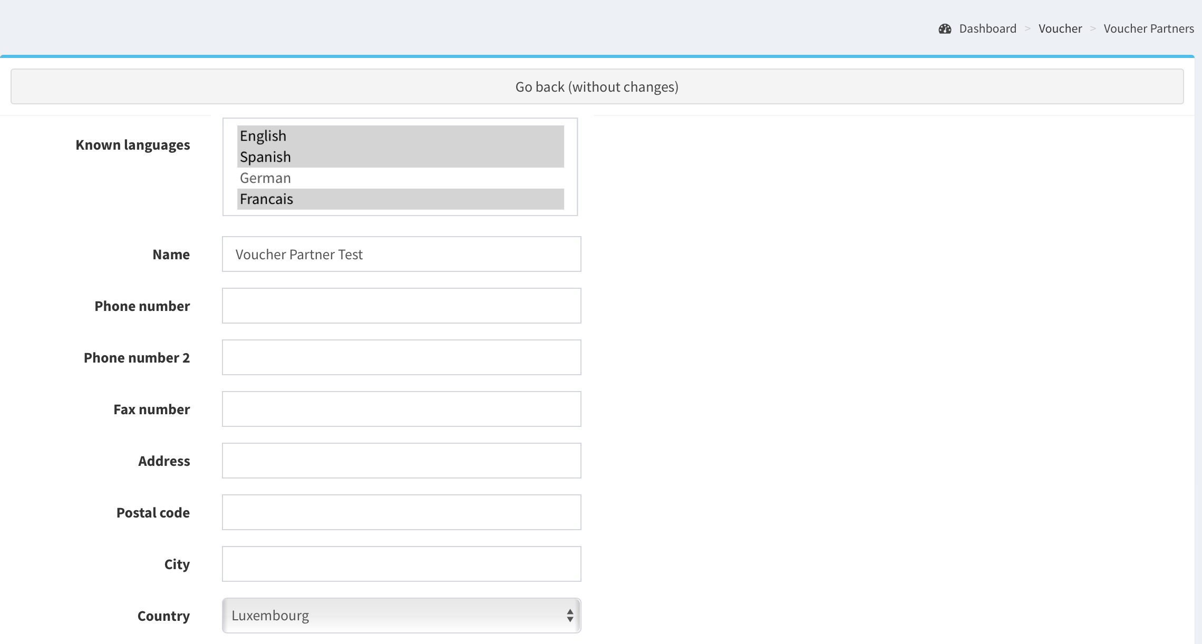Click the Country field label
Image resolution: width=1202 pixels, height=644 pixels.
[163, 616]
